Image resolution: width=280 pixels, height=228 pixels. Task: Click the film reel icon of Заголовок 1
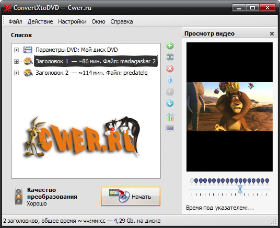(x=28, y=61)
